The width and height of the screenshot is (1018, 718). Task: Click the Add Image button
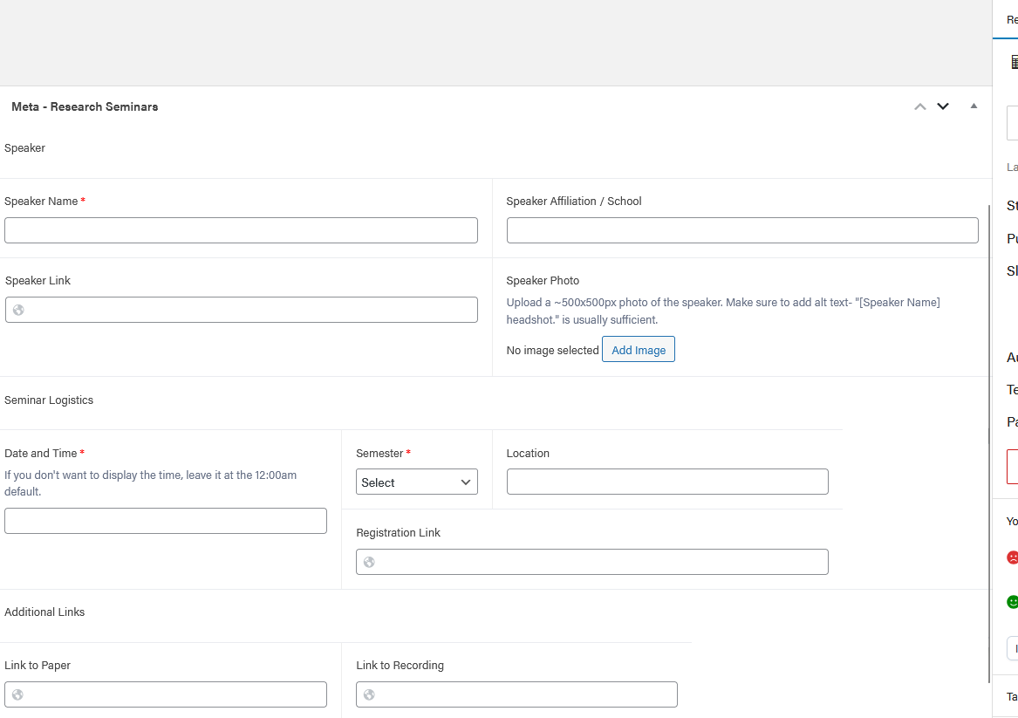click(x=638, y=350)
